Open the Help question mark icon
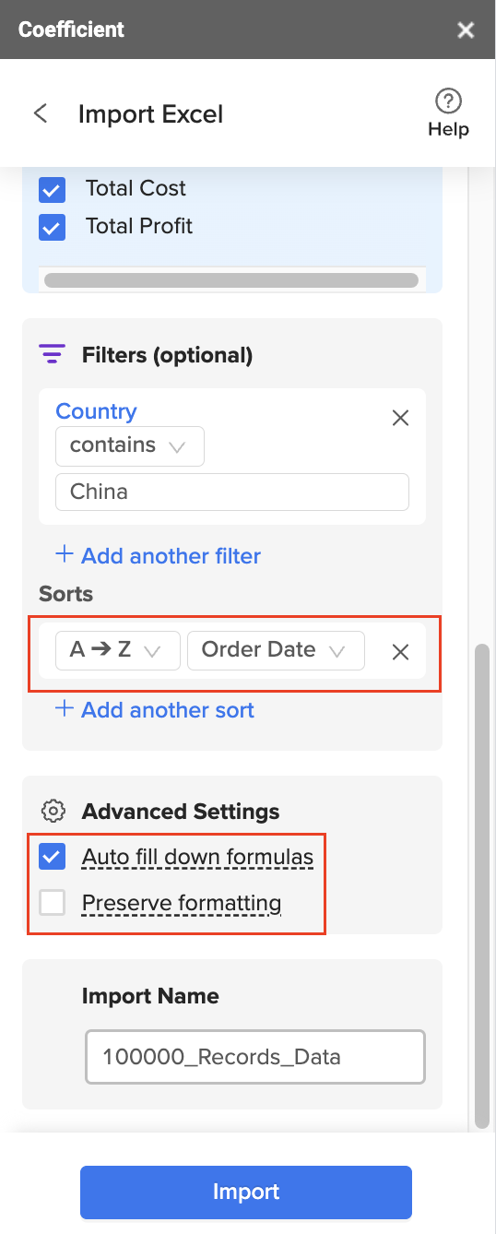The width and height of the screenshot is (496, 1234). point(448,101)
